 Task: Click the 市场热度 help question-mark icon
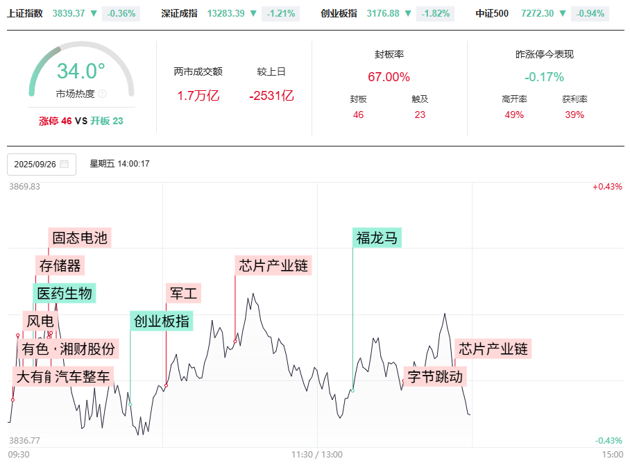(x=103, y=94)
